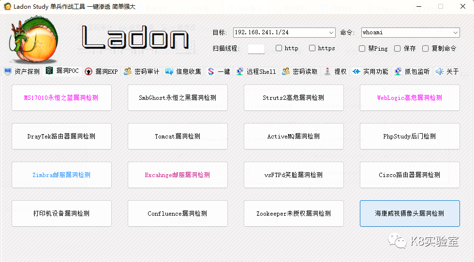This screenshot has width=474, height=262.
Task: Click the 一键 tab S icon
Action: (211, 71)
